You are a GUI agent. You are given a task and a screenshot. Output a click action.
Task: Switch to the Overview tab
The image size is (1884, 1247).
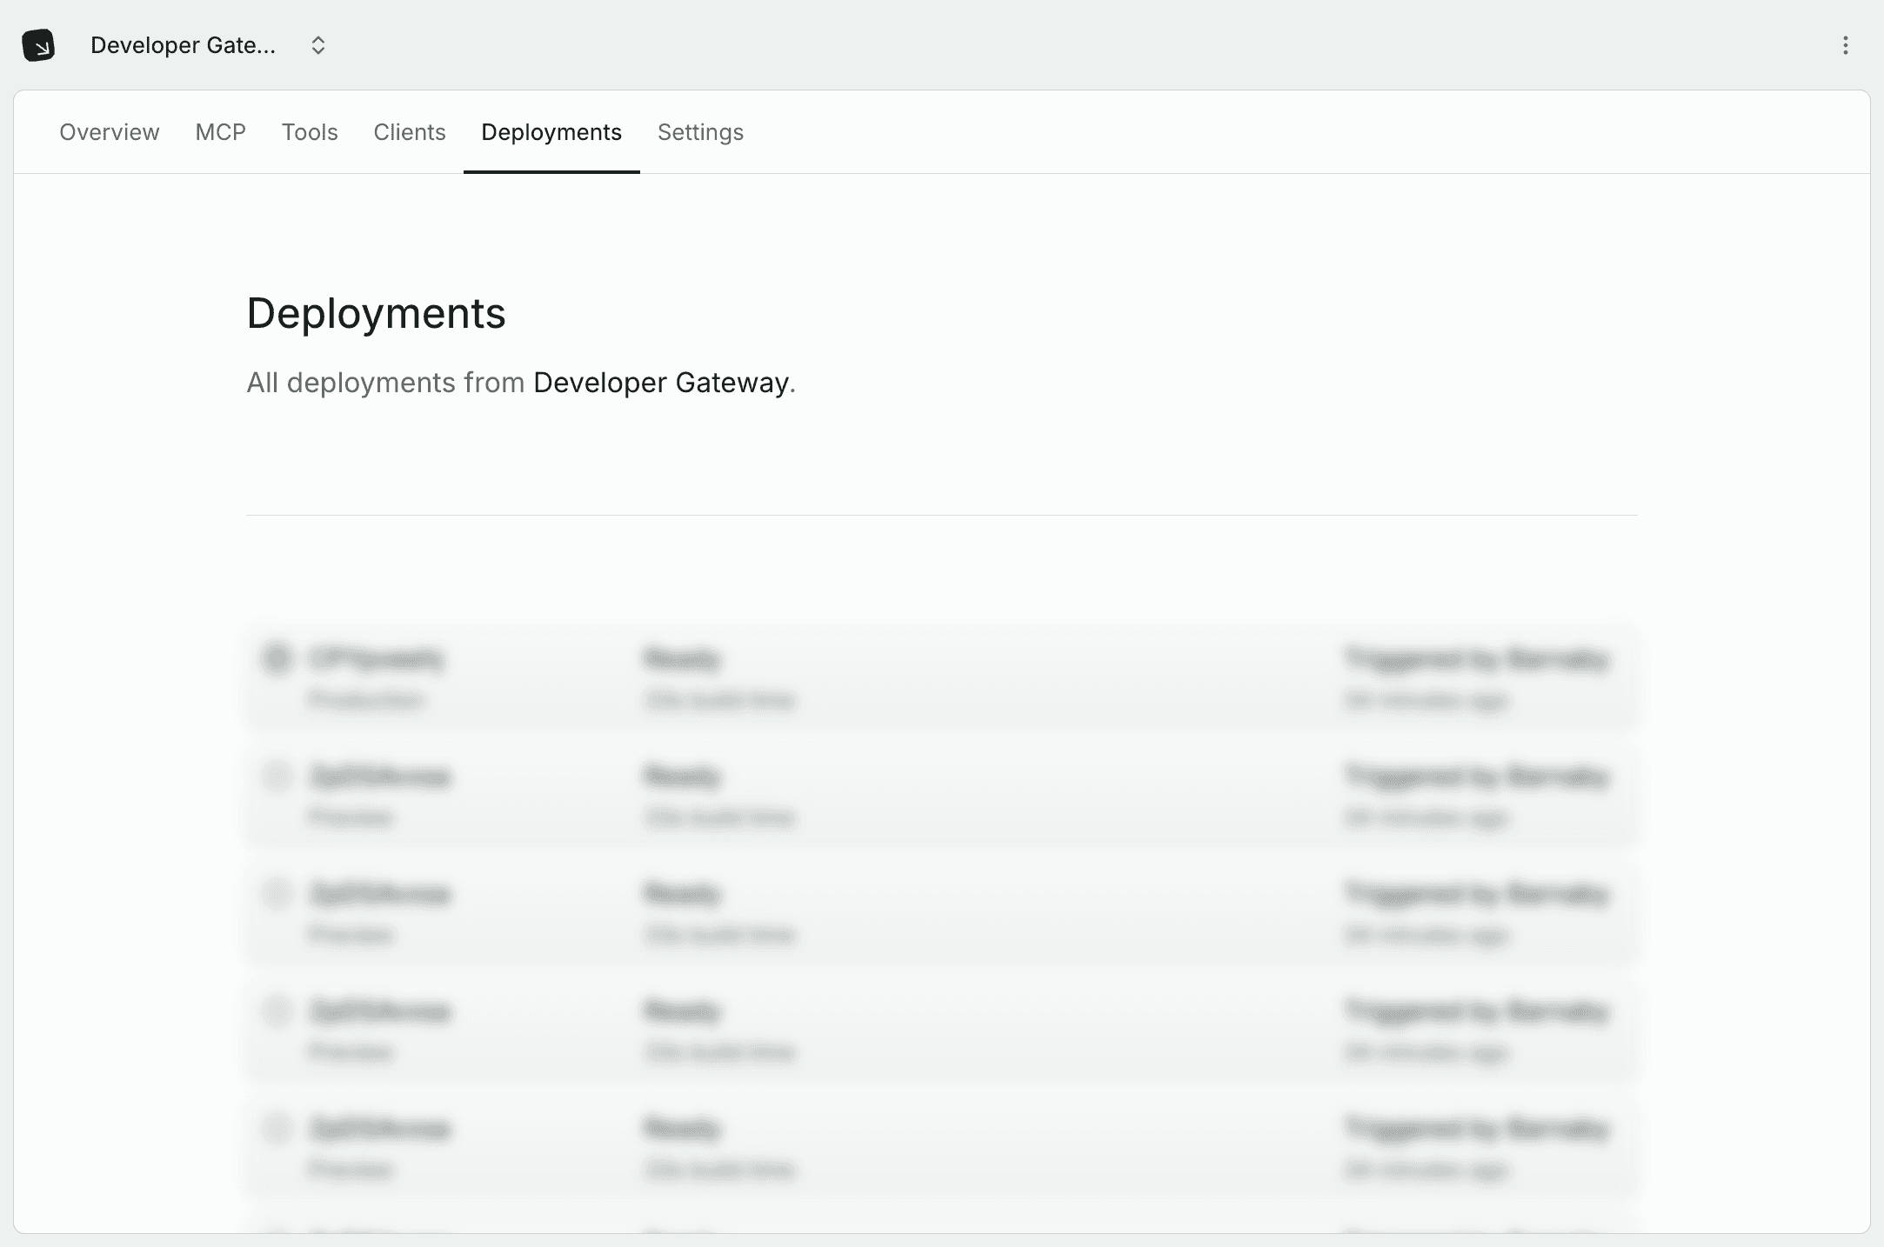[109, 132]
